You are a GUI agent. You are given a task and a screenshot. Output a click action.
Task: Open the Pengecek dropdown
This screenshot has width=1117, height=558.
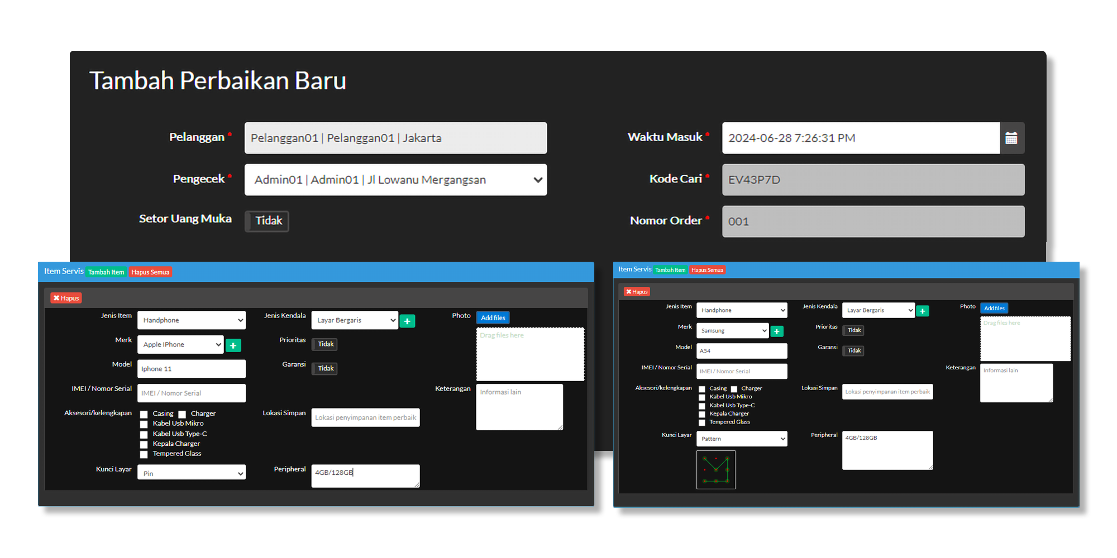(x=395, y=180)
